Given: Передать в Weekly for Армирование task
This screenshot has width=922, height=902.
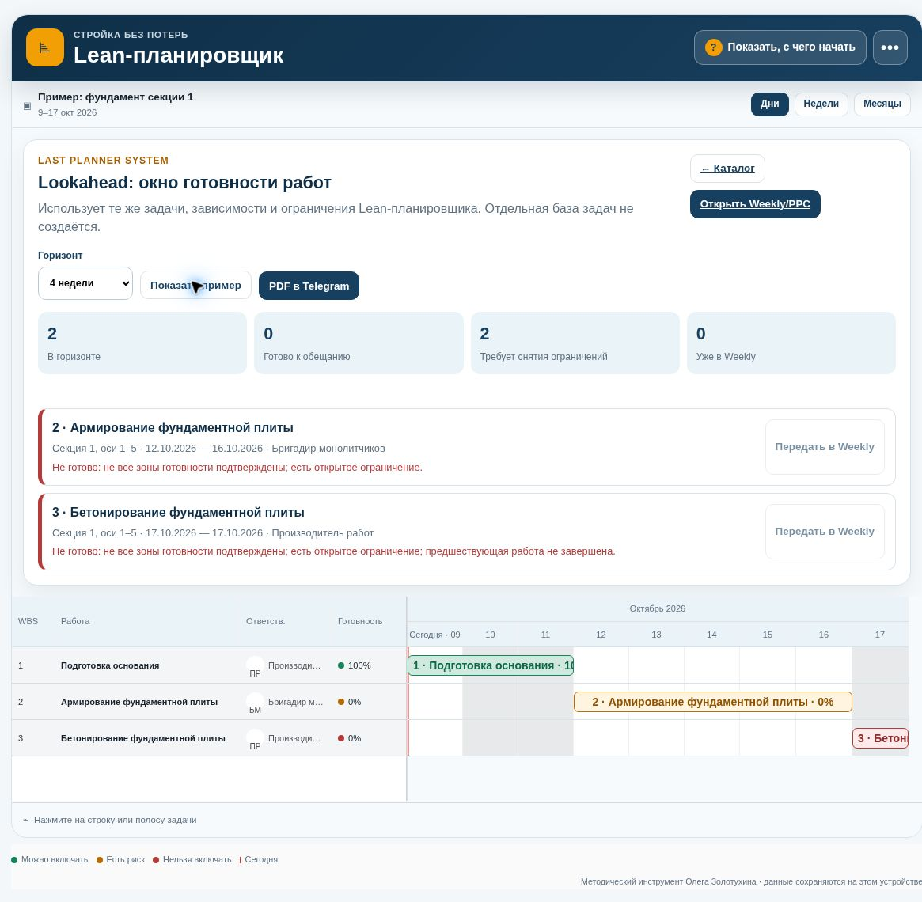Looking at the screenshot, I should coord(825,447).
